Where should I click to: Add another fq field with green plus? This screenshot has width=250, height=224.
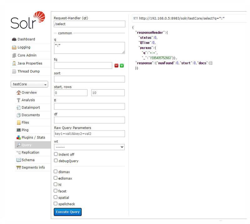(x=122, y=65)
